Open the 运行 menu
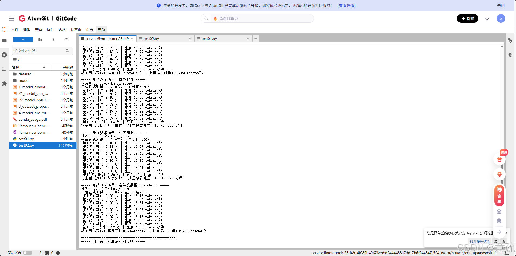 pyautogui.click(x=50, y=30)
